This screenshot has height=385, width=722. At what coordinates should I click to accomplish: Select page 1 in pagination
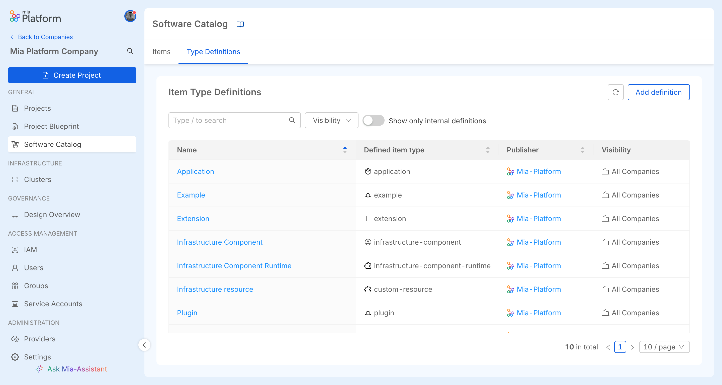coord(620,347)
